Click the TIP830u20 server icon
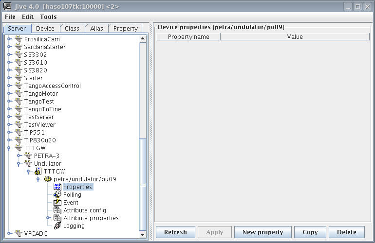375x243 pixels. pyautogui.click(x=19, y=140)
